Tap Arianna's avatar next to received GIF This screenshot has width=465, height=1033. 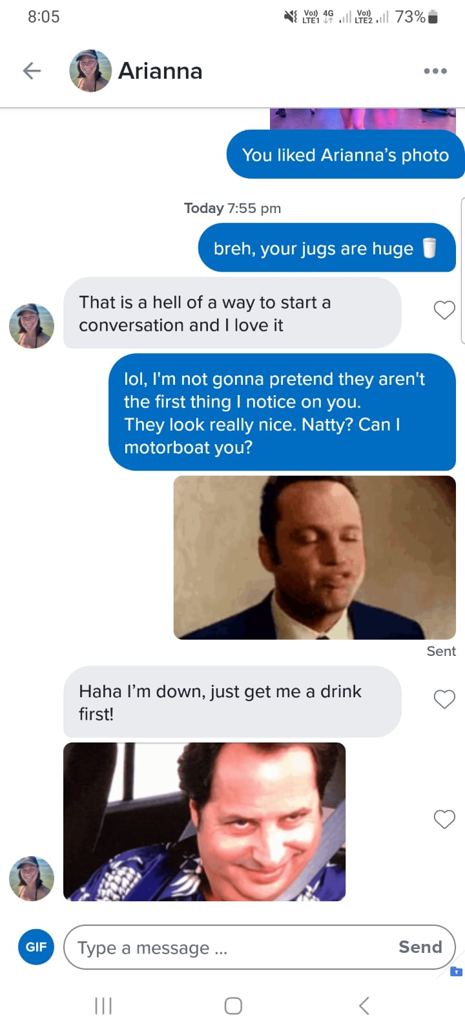click(32, 879)
